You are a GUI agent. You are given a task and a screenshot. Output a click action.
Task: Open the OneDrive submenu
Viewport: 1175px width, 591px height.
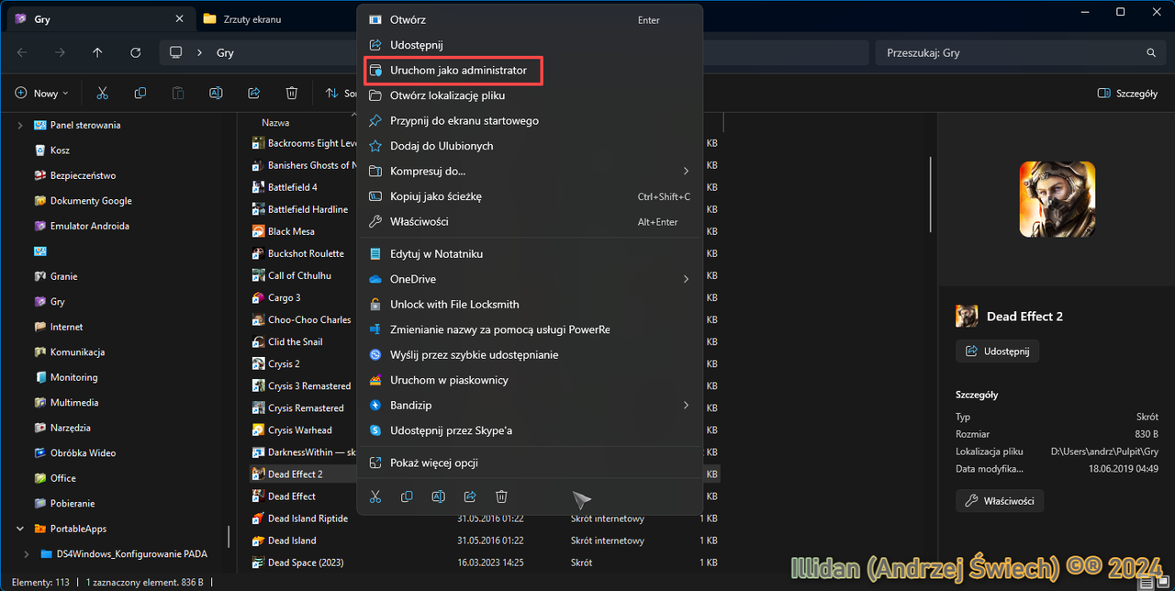coord(530,279)
